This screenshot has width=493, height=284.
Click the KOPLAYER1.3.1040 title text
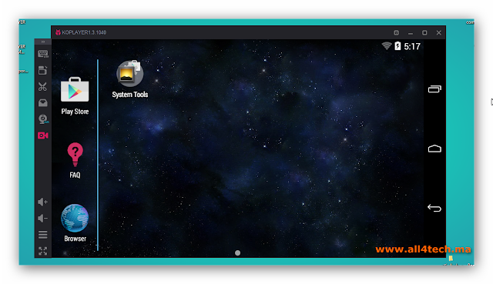(84, 32)
